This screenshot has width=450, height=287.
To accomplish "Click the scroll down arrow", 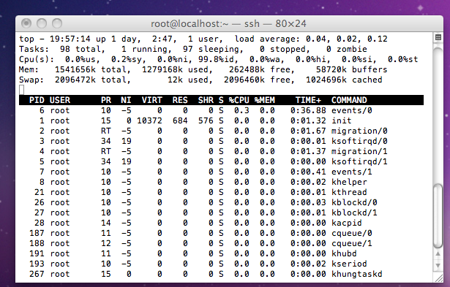I will pyautogui.click(x=438, y=266).
